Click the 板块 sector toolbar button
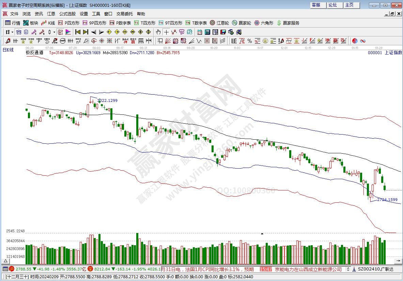The height and width of the screenshot is (281, 403). [30, 23]
